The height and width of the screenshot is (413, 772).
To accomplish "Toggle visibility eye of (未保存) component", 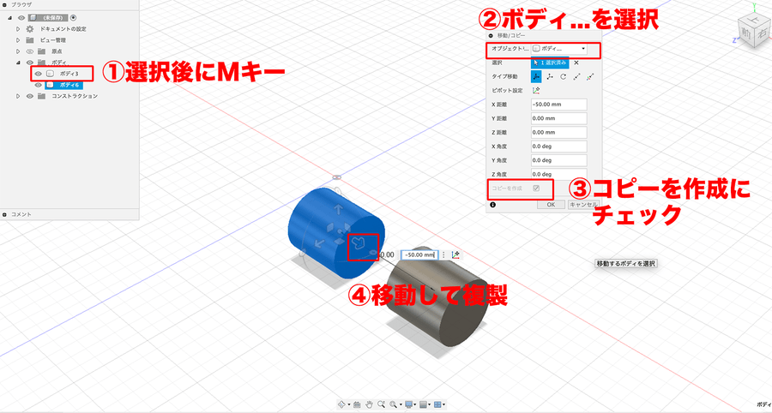I will pyautogui.click(x=21, y=18).
